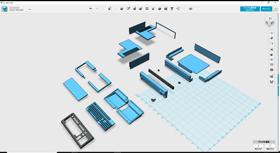This screenshot has height=153, width=280.
Task: Expand the side panel arrow on the right edge
Action: [x=278, y=85]
